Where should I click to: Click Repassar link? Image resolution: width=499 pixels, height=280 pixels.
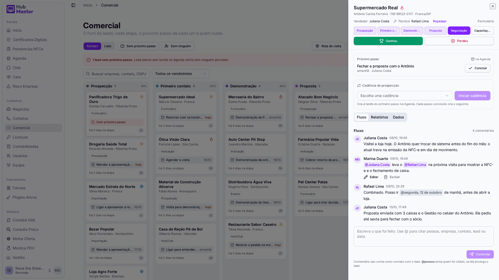tap(439, 21)
